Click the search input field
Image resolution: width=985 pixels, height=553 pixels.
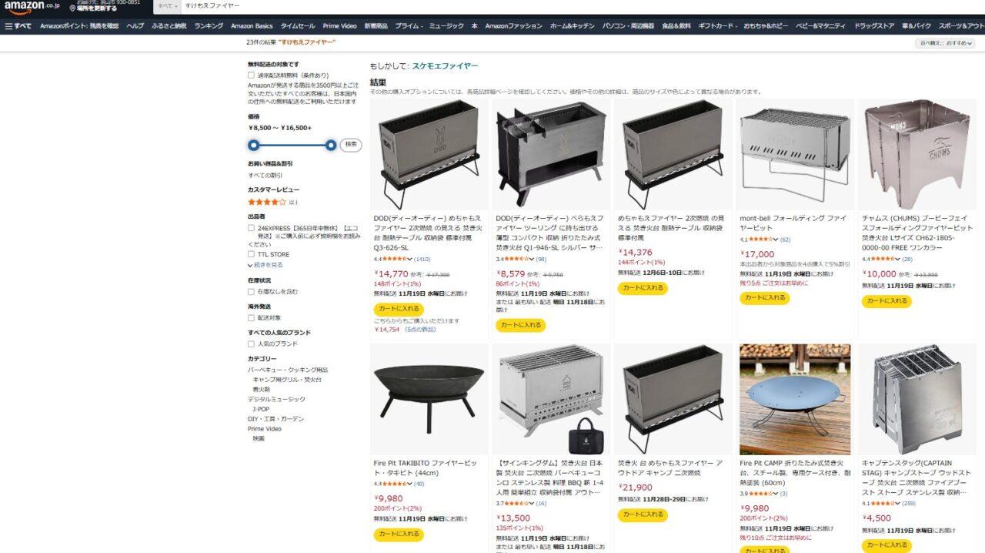point(539,6)
